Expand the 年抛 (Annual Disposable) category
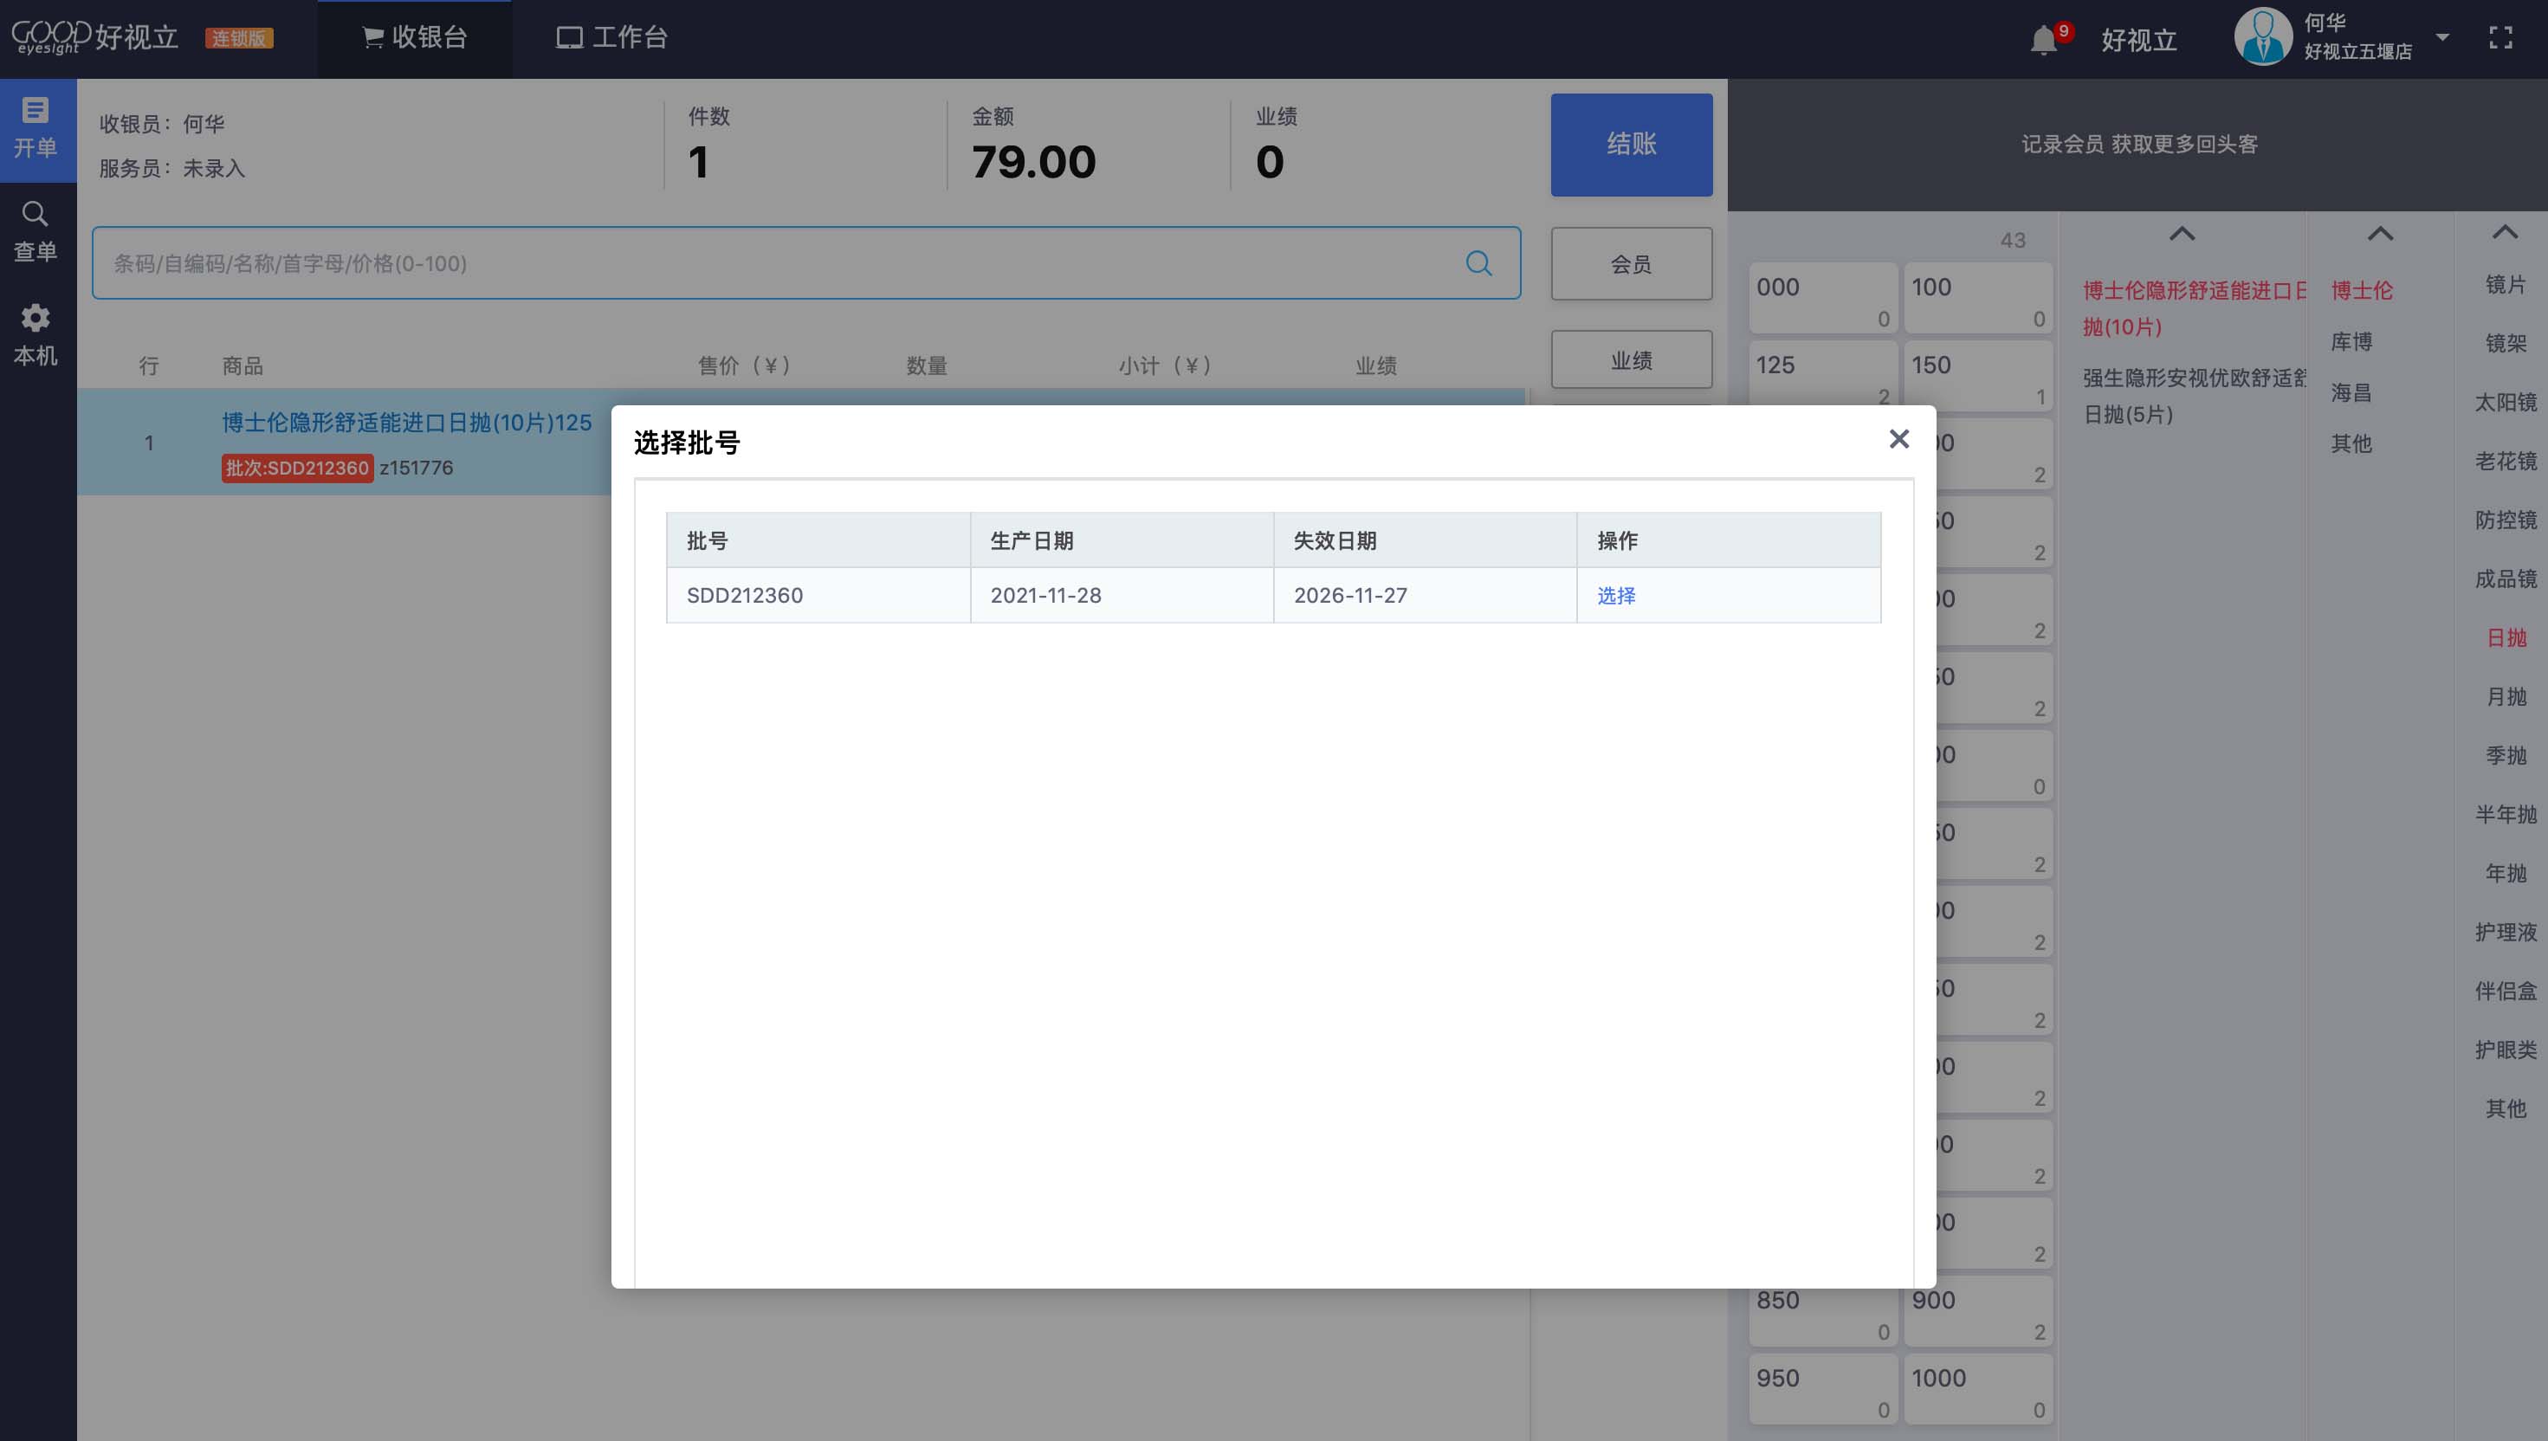This screenshot has width=2548, height=1441. pyautogui.click(x=2502, y=873)
